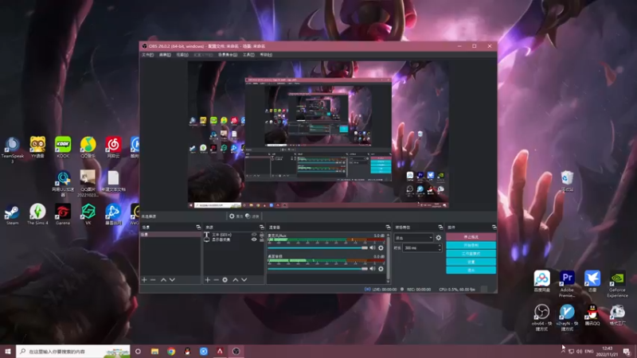The image size is (637, 358).
Task: Undock the Controls panel with its float icon
Action: point(494,228)
